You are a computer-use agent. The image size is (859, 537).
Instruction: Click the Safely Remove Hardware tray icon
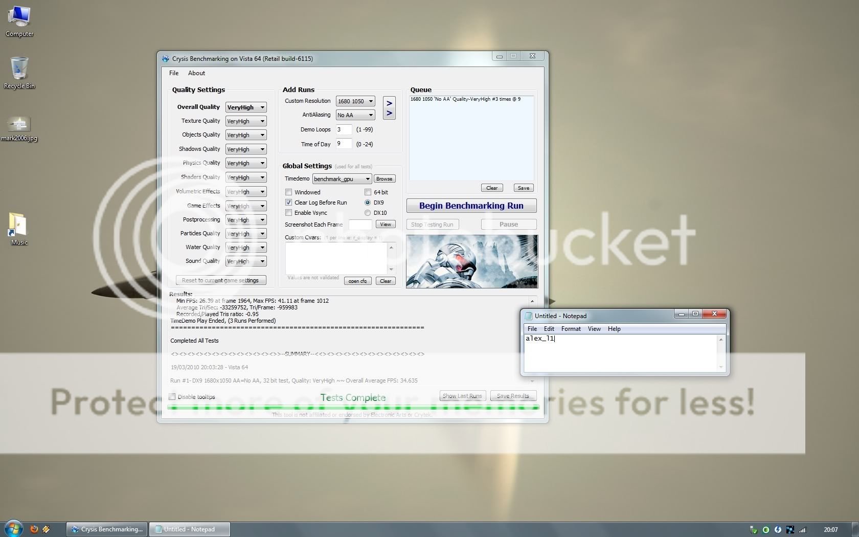pyautogui.click(x=753, y=530)
